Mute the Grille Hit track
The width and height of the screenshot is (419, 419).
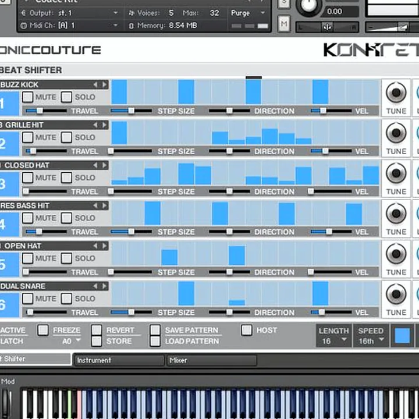[x=27, y=137]
